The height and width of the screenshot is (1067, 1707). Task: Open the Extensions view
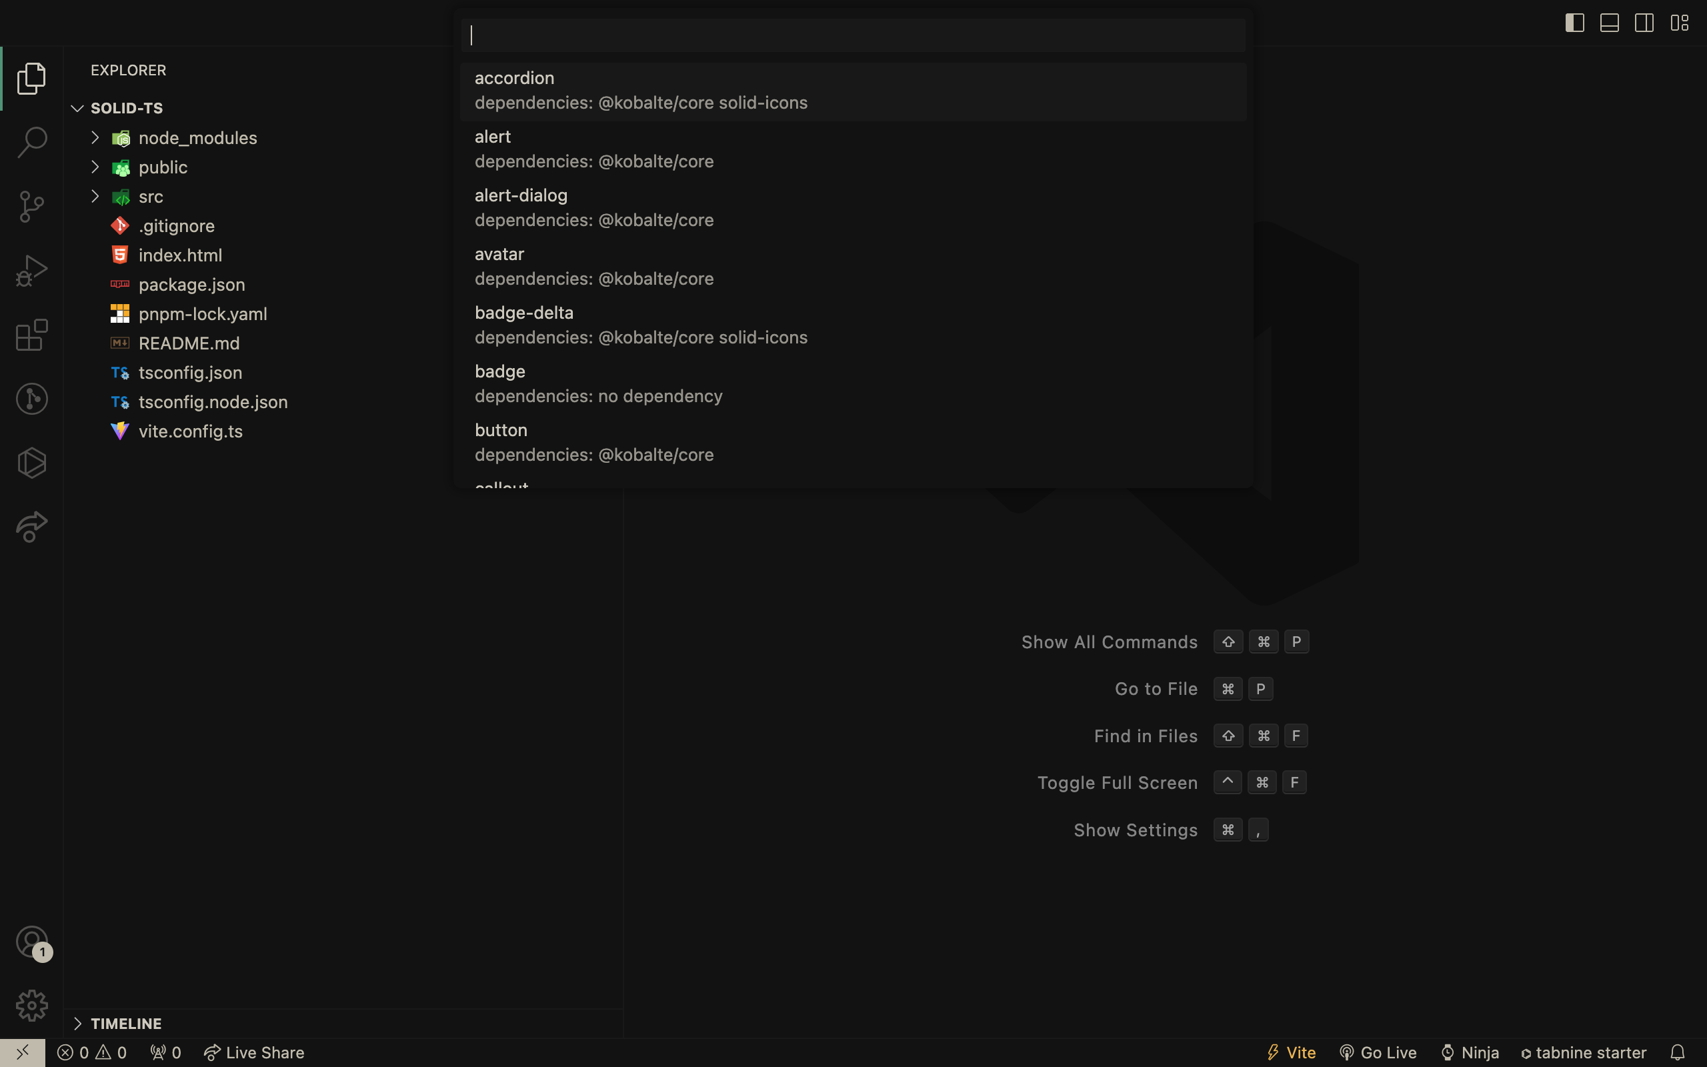pos(32,335)
